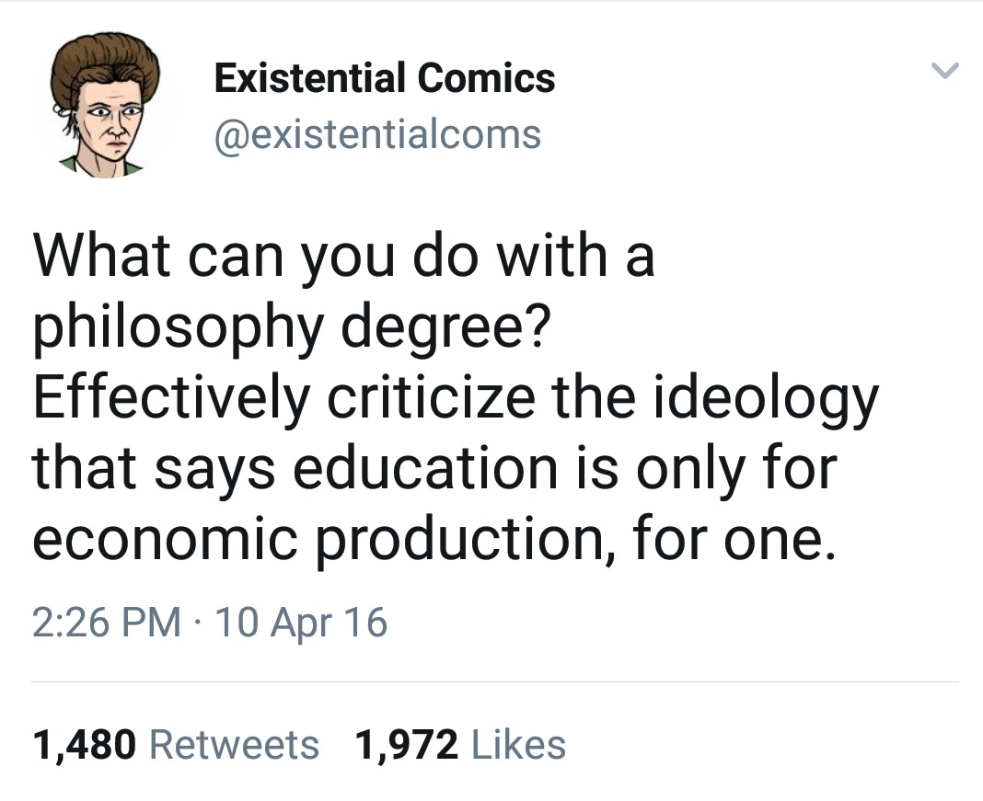The width and height of the screenshot is (983, 801).
Task: Open the Likes label
Action: [517, 744]
